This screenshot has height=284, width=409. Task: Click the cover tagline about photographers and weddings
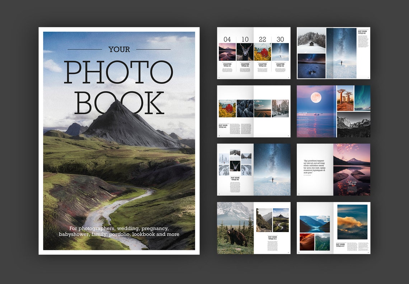[x=119, y=231]
